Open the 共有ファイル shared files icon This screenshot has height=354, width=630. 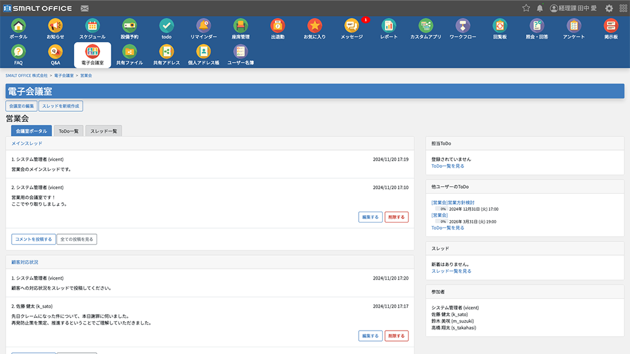[129, 52]
